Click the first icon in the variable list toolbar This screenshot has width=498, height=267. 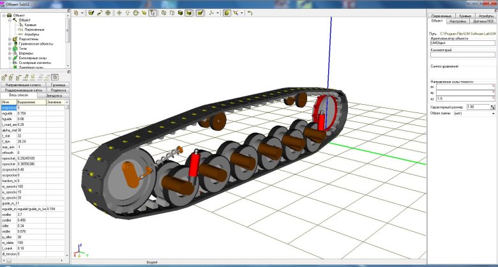pos(4,77)
